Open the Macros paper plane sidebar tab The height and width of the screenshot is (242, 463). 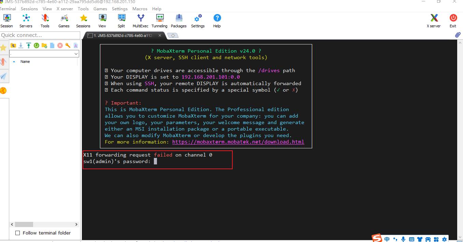pos(3,76)
